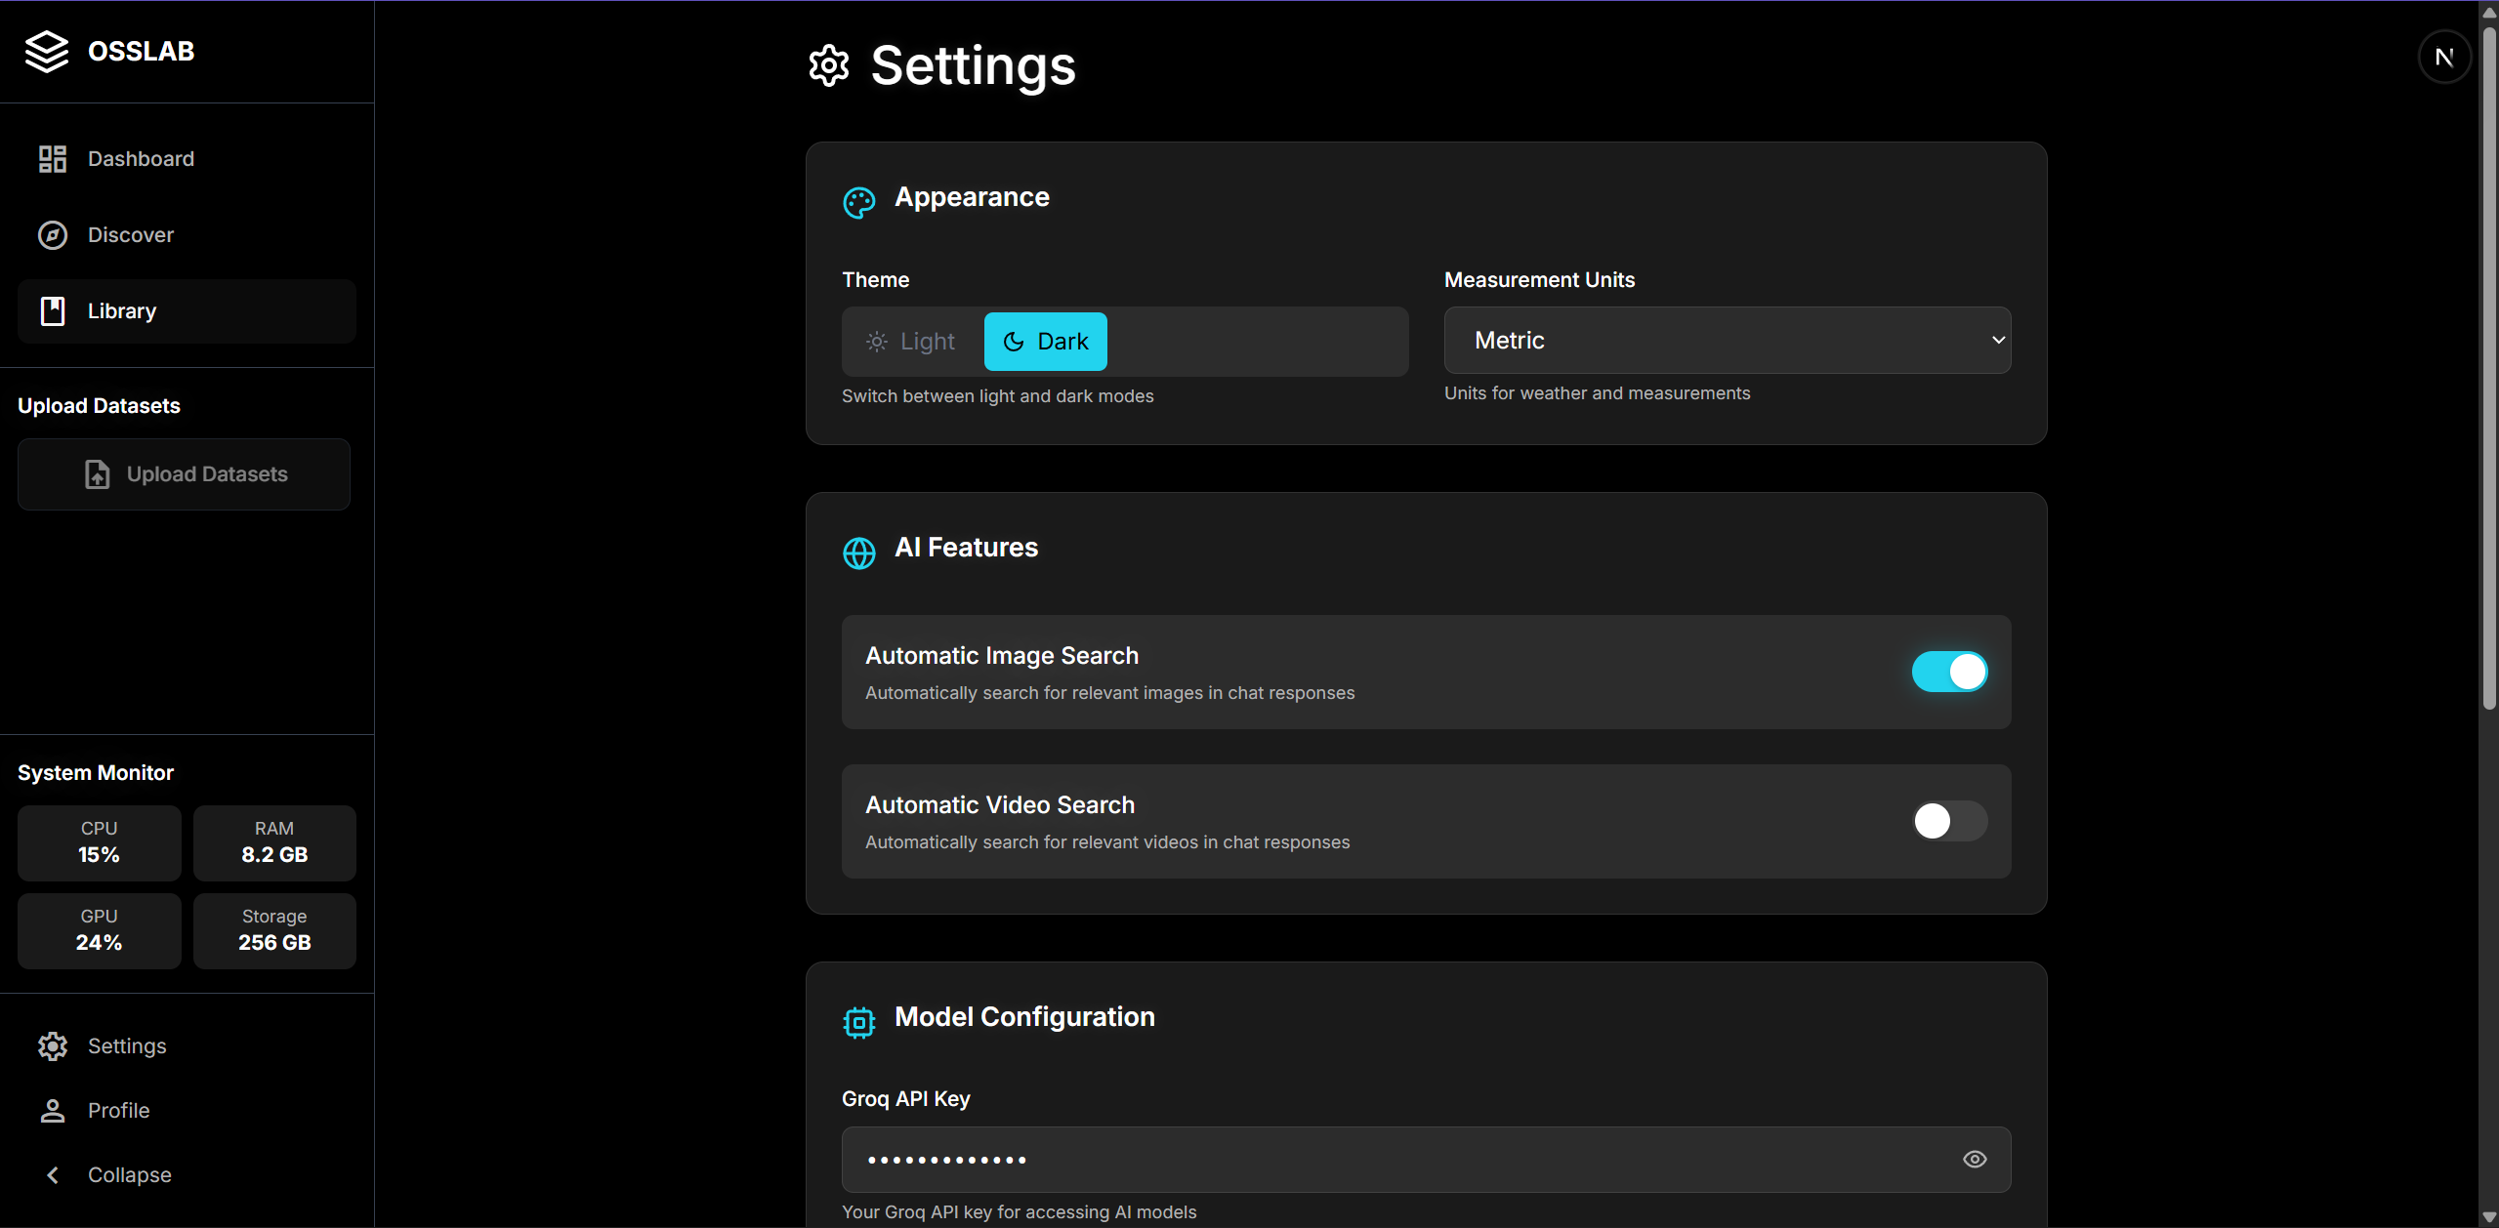Show the Groq API key with eye icon

[1974, 1160]
